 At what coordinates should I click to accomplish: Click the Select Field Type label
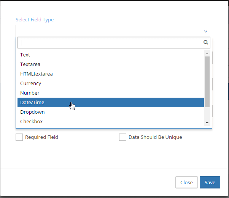35,20
